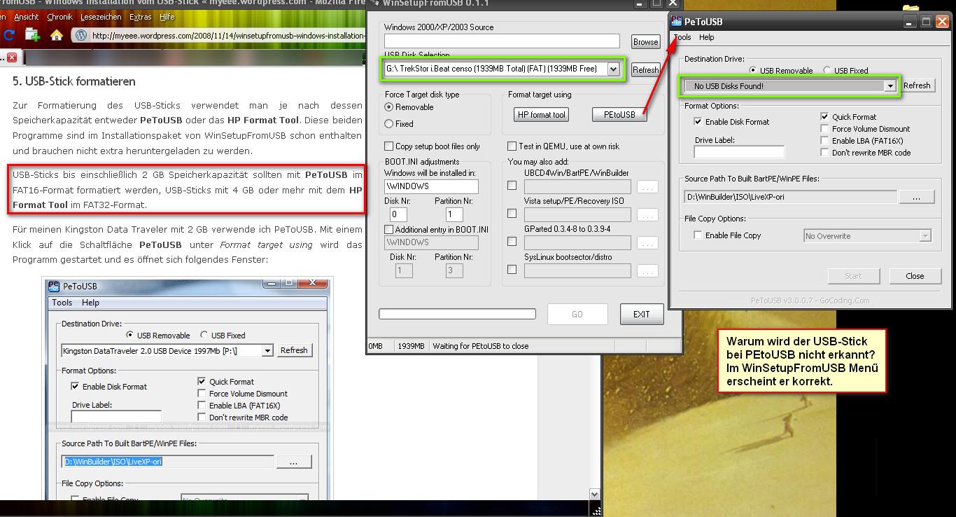Image resolution: width=956 pixels, height=517 pixels.
Task: Click the greyed GO button
Action: [x=577, y=315]
